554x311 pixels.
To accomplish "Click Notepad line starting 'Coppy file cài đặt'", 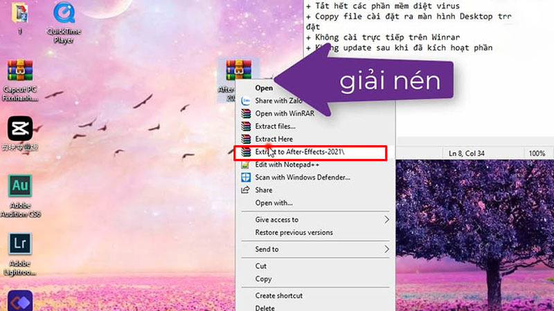I will coord(409,17).
